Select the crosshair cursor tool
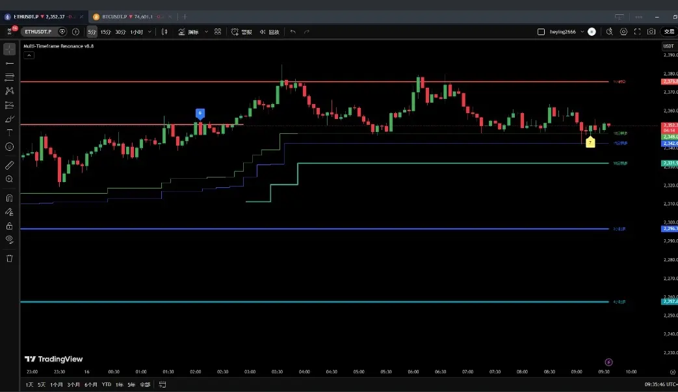Viewport: 678px width, 392px height. click(10, 49)
